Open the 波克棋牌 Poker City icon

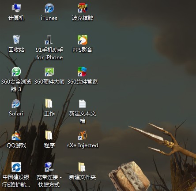click(x=83, y=8)
